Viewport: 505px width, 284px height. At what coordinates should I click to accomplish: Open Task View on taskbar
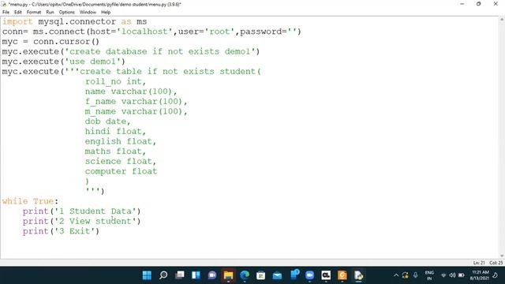tap(180, 275)
